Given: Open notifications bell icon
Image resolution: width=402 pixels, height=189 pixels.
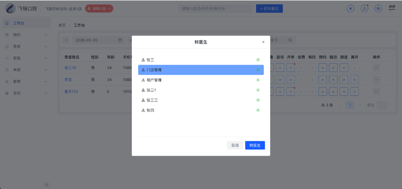Looking at the screenshot, I should click(364, 9).
